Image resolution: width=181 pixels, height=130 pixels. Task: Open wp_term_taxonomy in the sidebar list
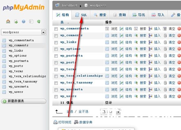[x=23, y=82]
